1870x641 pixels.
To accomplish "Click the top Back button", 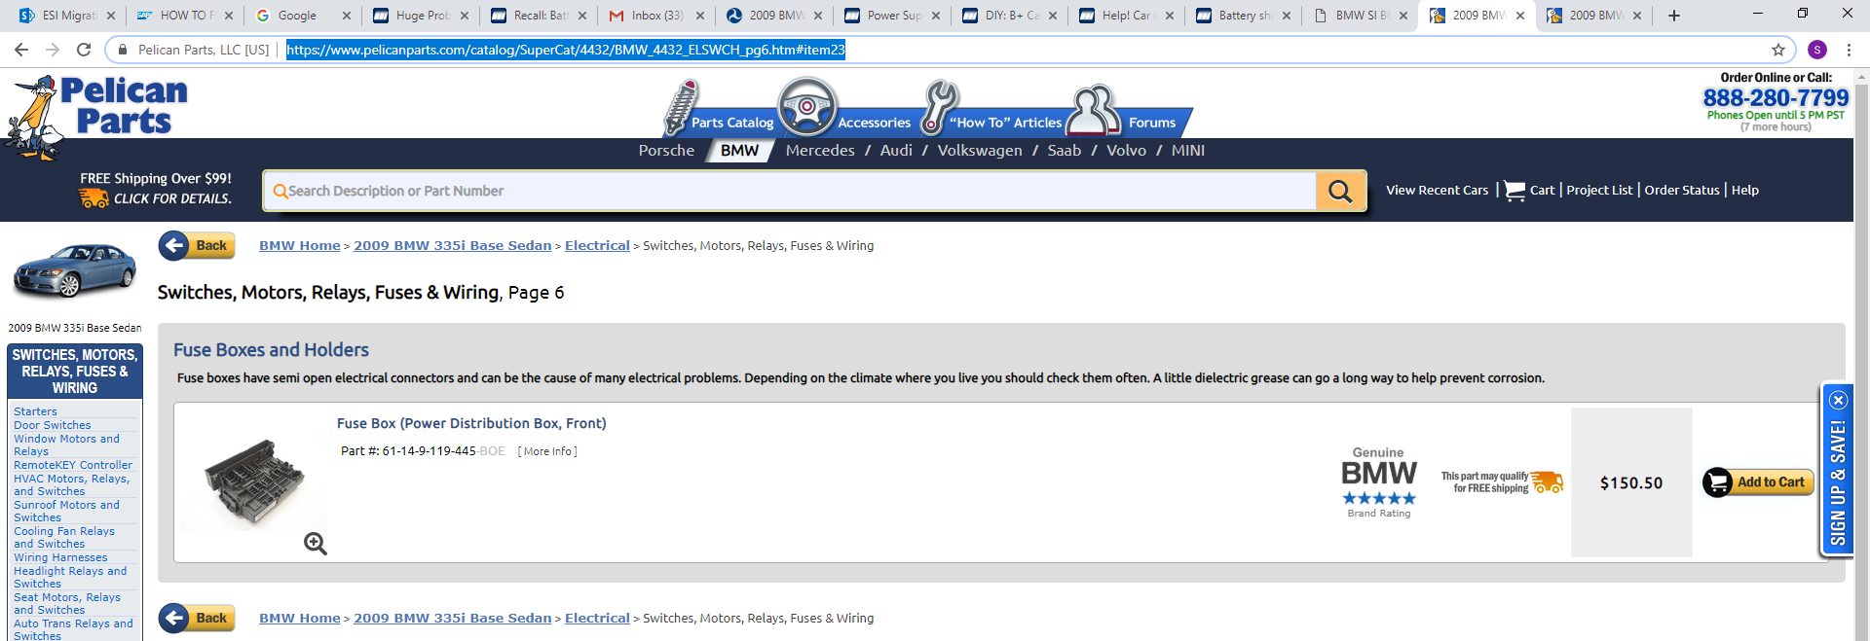I will point(197,246).
